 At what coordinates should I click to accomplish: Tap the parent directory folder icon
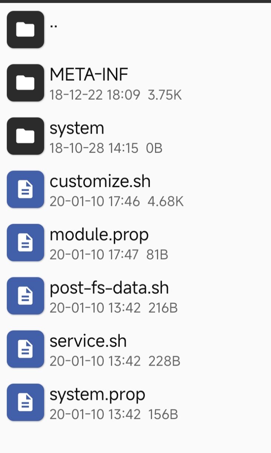(x=25, y=29)
